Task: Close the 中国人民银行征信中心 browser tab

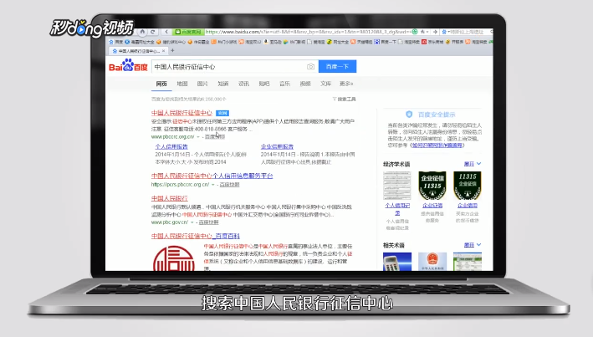Action: [163, 51]
